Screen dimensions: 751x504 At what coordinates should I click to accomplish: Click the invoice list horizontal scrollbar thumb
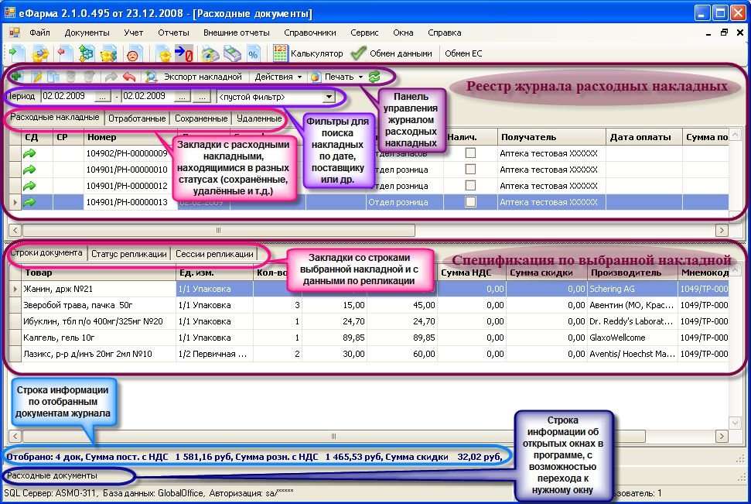[218, 231]
